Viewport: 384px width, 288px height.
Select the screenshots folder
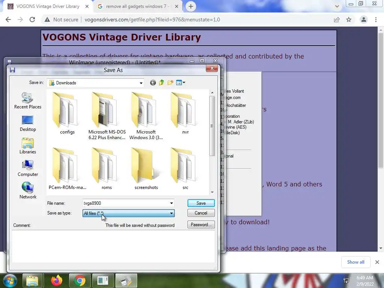pos(146,169)
